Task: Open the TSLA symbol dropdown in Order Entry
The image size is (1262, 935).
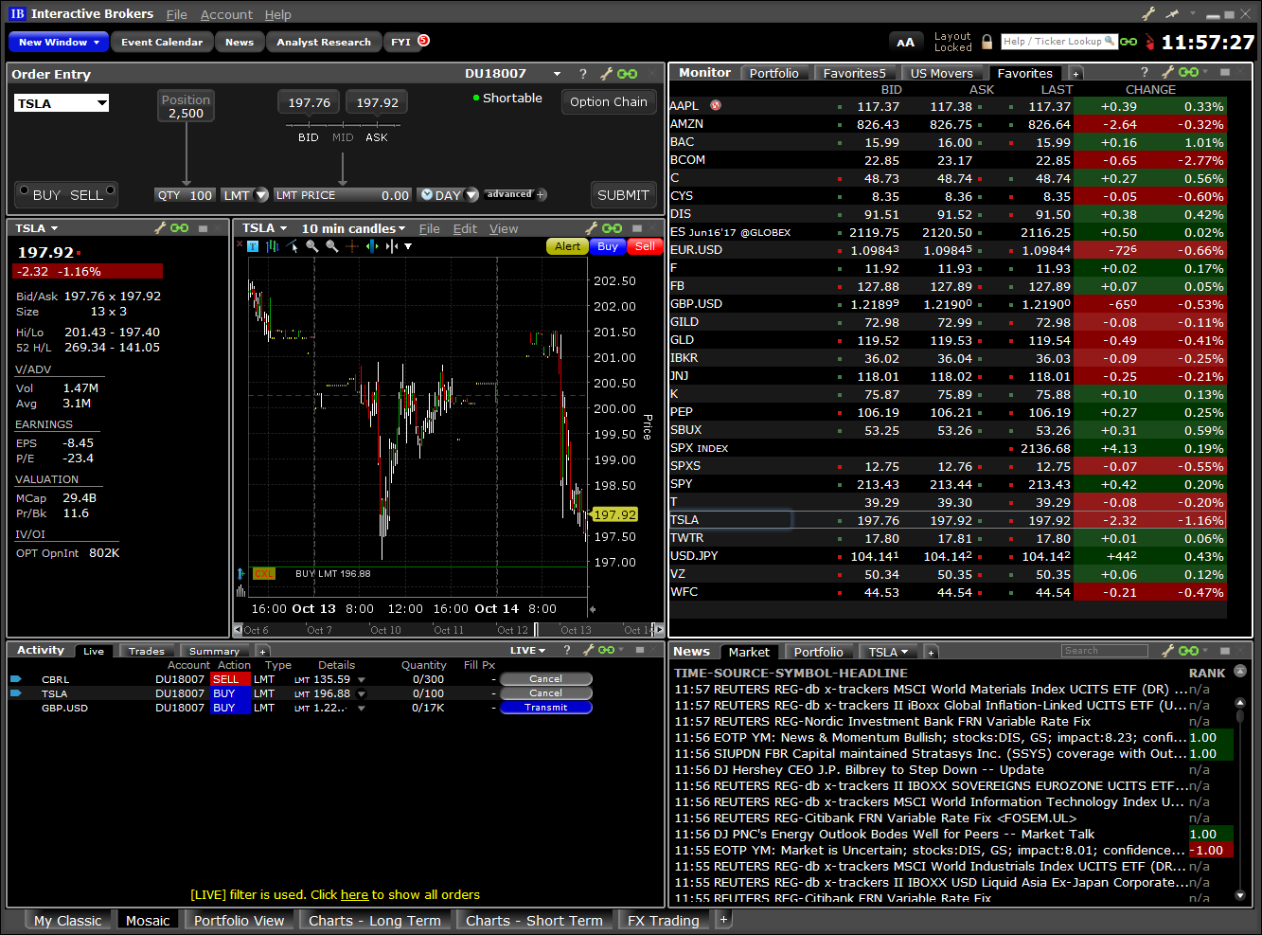Action: tap(101, 103)
